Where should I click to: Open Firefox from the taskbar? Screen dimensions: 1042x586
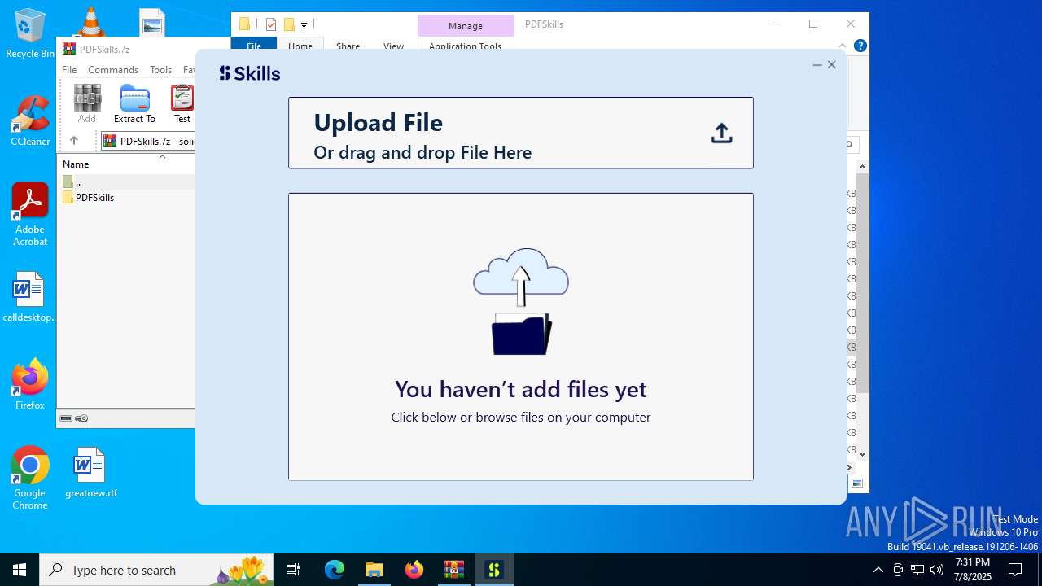[414, 570]
